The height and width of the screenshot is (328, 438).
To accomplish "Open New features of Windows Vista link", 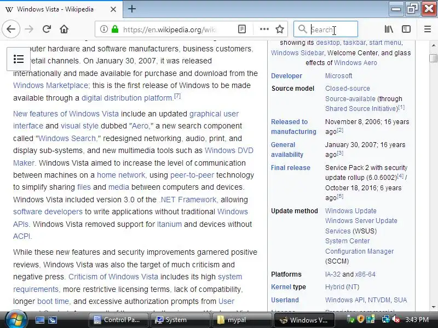I will click(66, 114).
